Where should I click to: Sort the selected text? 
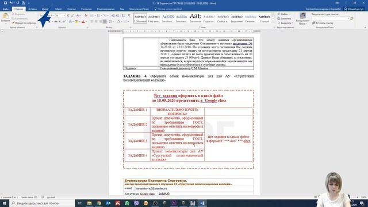pos(123,16)
